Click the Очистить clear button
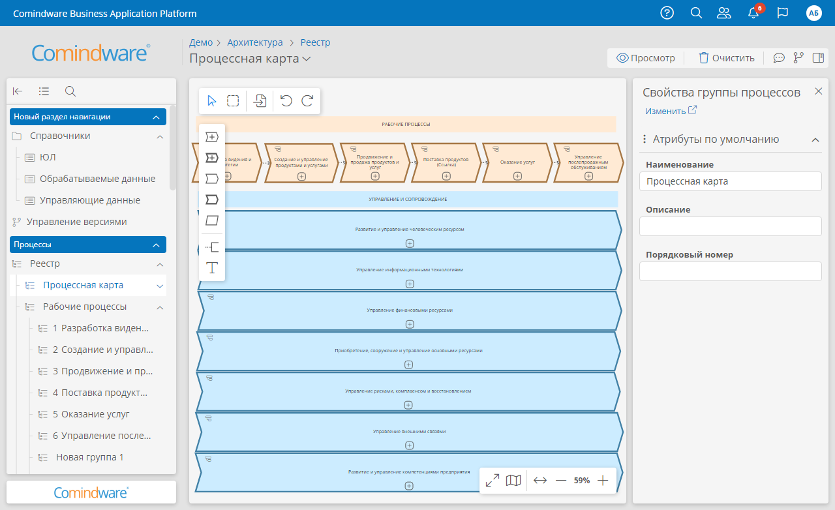This screenshot has height=510, width=835. point(726,58)
